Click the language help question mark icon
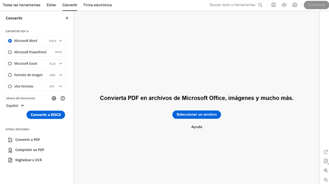Viewport: 329px width, 184px height. point(63,98)
